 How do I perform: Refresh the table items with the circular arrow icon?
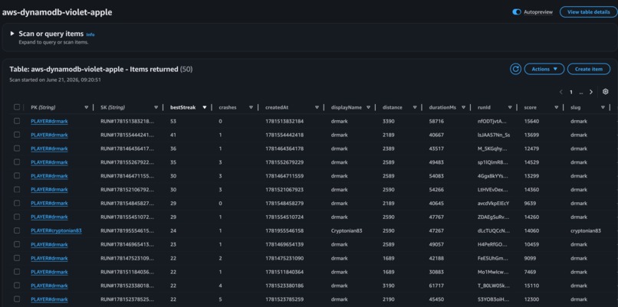click(x=515, y=69)
